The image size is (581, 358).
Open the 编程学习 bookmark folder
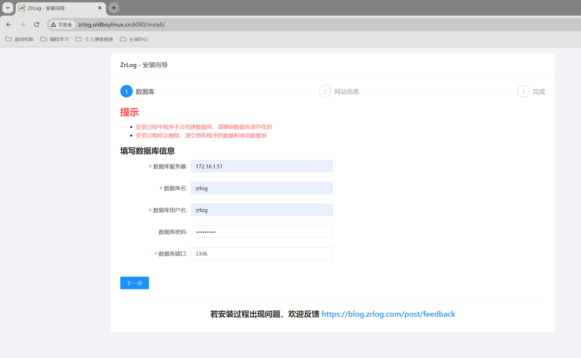55,39
